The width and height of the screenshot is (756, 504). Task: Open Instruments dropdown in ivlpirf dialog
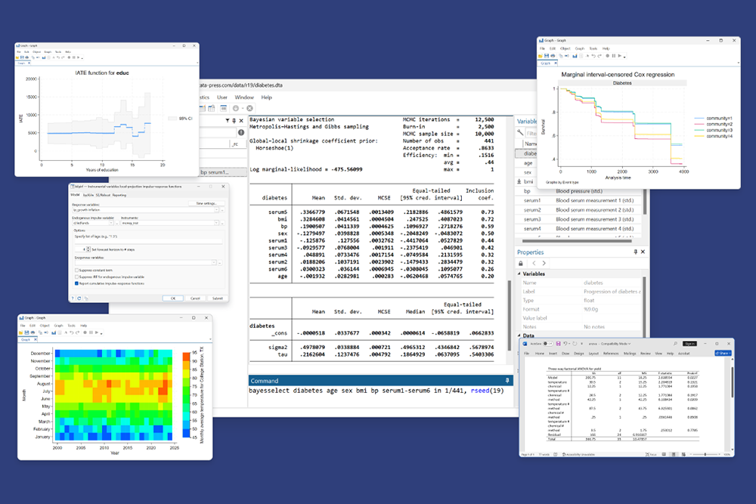pos(216,223)
